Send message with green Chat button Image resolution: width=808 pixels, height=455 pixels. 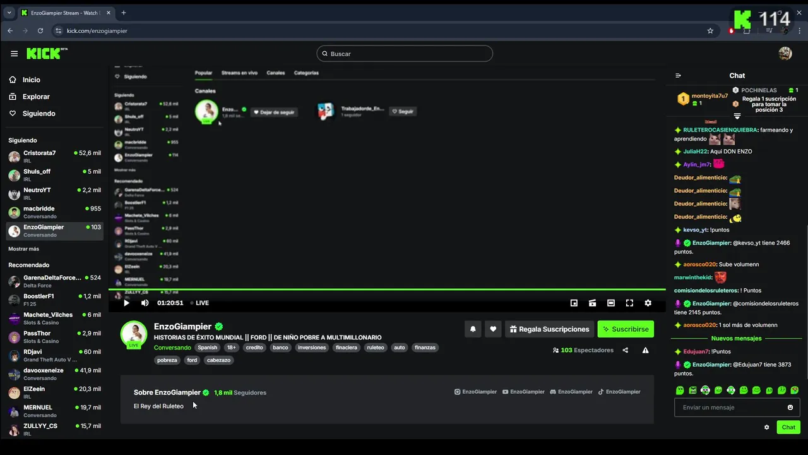788,427
